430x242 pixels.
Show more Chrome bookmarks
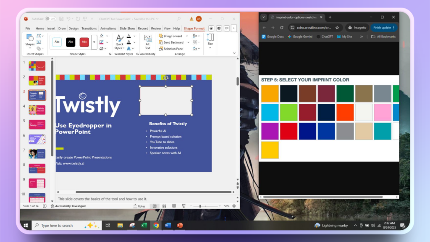pyautogui.click(x=361, y=37)
